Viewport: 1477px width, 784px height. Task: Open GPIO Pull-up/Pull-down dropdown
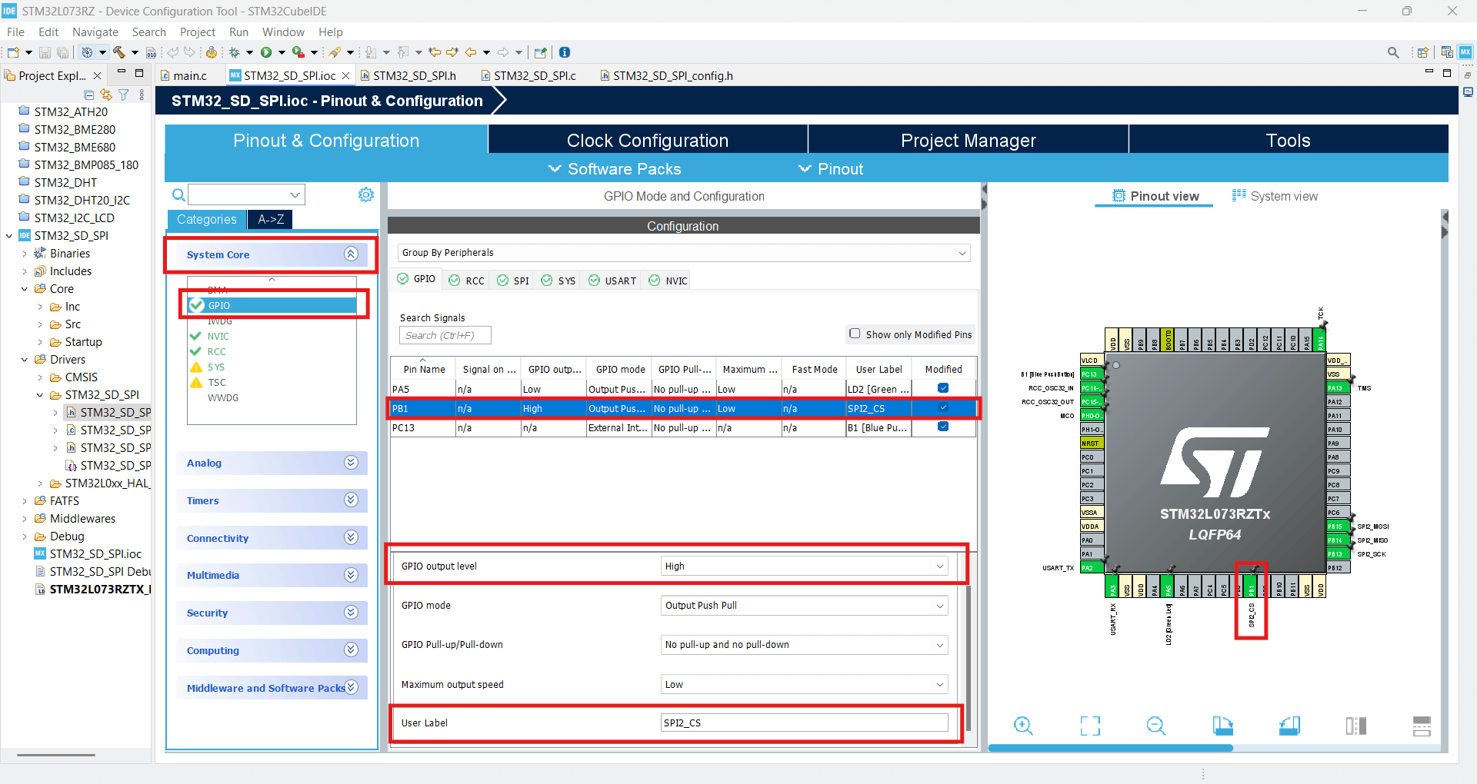tap(804, 645)
